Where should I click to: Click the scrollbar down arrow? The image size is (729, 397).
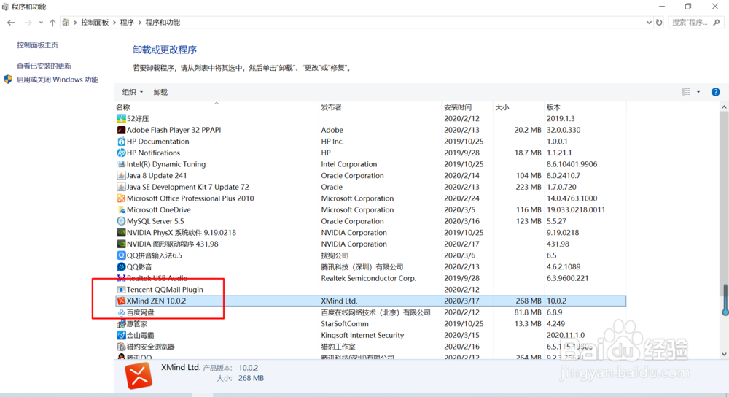[x=725, y=354]
